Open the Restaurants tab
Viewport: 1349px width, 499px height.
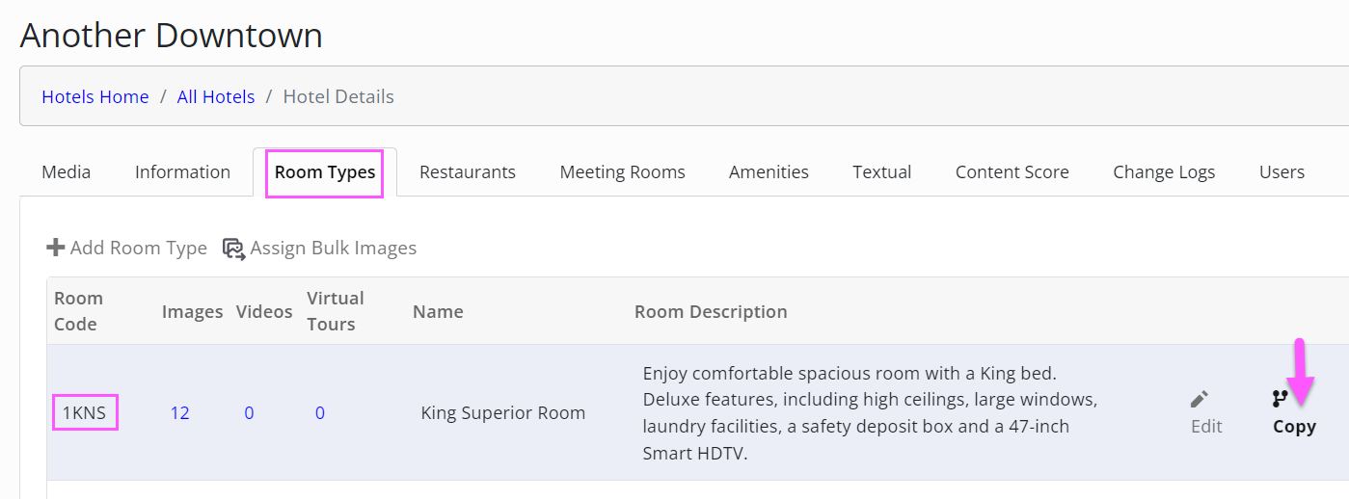tap(468, 172)
